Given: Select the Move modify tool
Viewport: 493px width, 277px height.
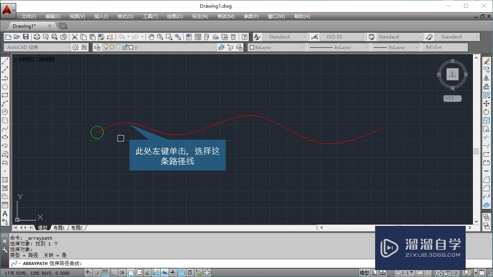Looking at the screenshot, I should 486,103.
